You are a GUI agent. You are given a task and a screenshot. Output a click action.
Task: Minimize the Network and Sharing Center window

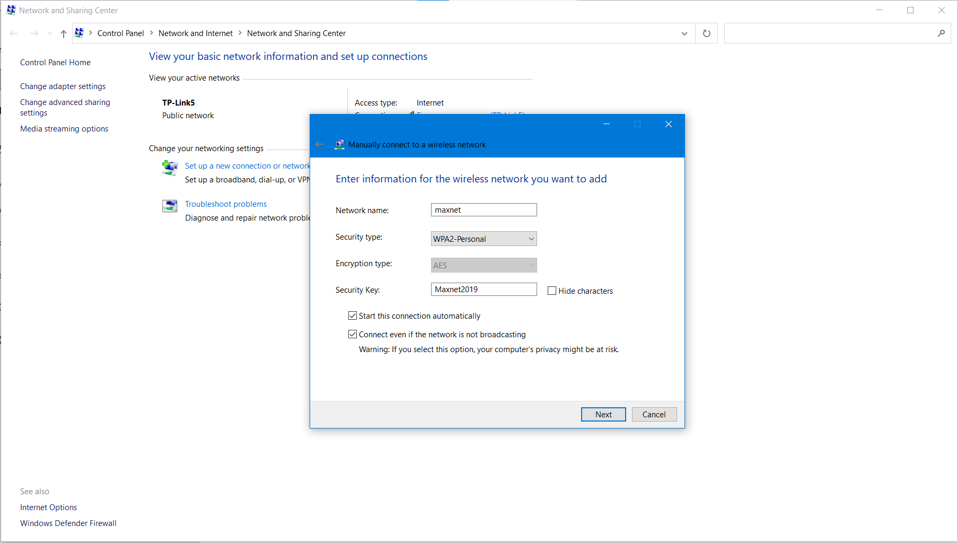click(880, 10)
